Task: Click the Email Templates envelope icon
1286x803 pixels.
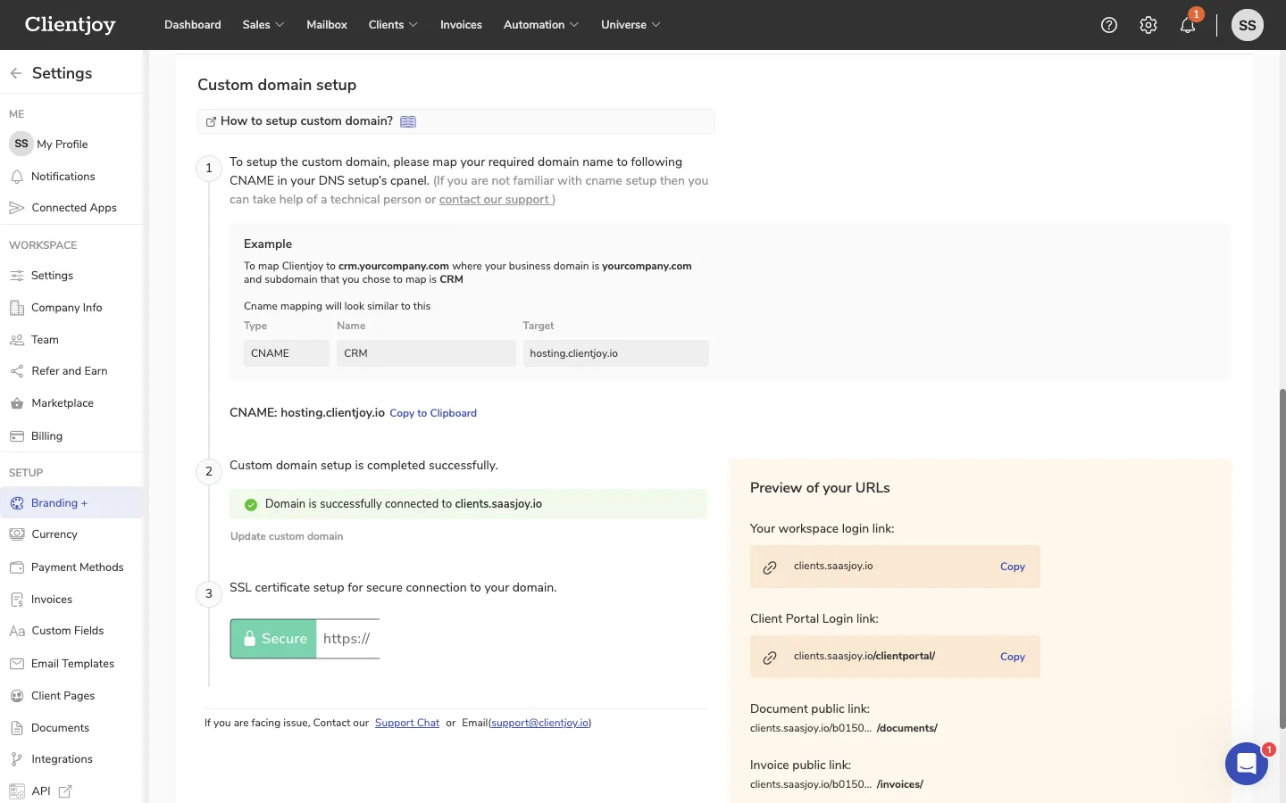Action: (x=17, y=664)
